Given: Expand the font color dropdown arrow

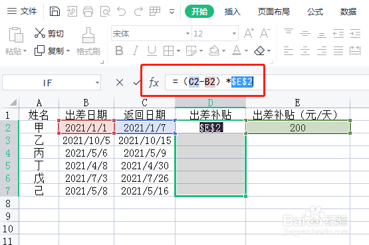Looking at the screenshot, I should (246, 50).
